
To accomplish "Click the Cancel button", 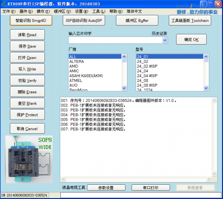I will [27, 129].
